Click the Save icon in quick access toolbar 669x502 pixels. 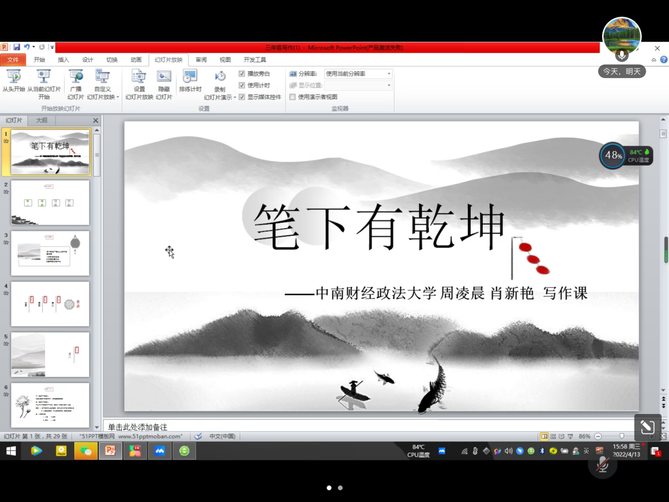tap(17, 47)
